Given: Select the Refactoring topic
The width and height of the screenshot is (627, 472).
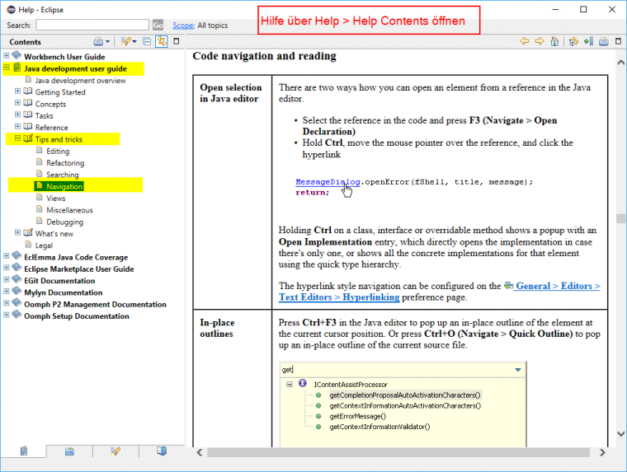Looking at the screenshot, I should 65,163.
